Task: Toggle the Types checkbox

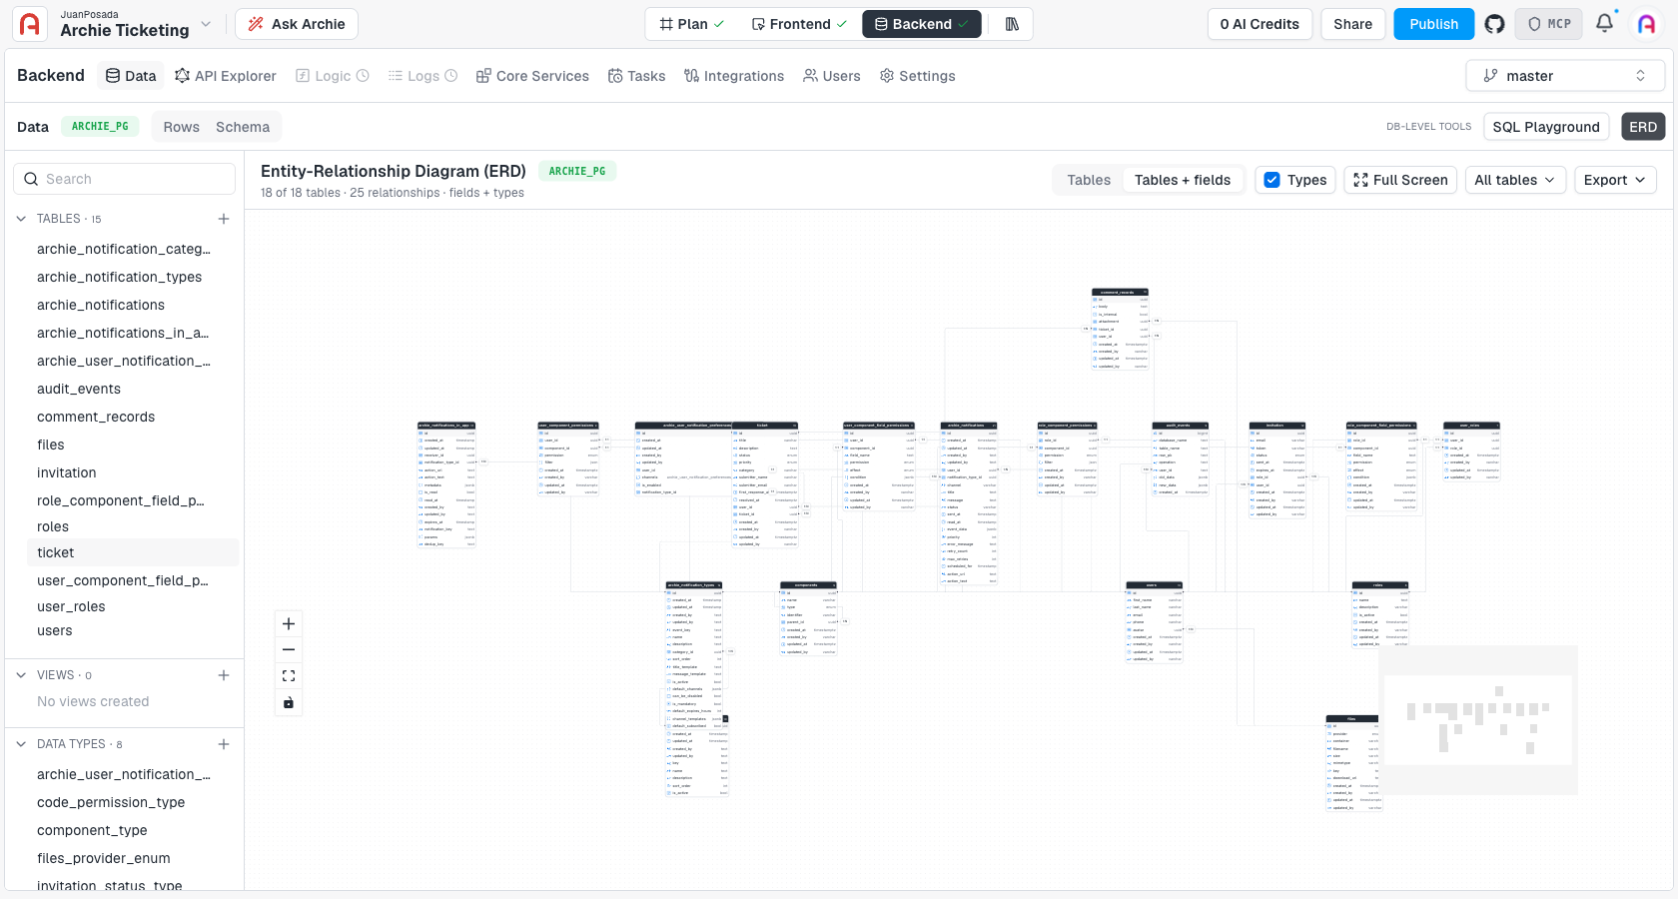Action: (x=1272, y=180)
